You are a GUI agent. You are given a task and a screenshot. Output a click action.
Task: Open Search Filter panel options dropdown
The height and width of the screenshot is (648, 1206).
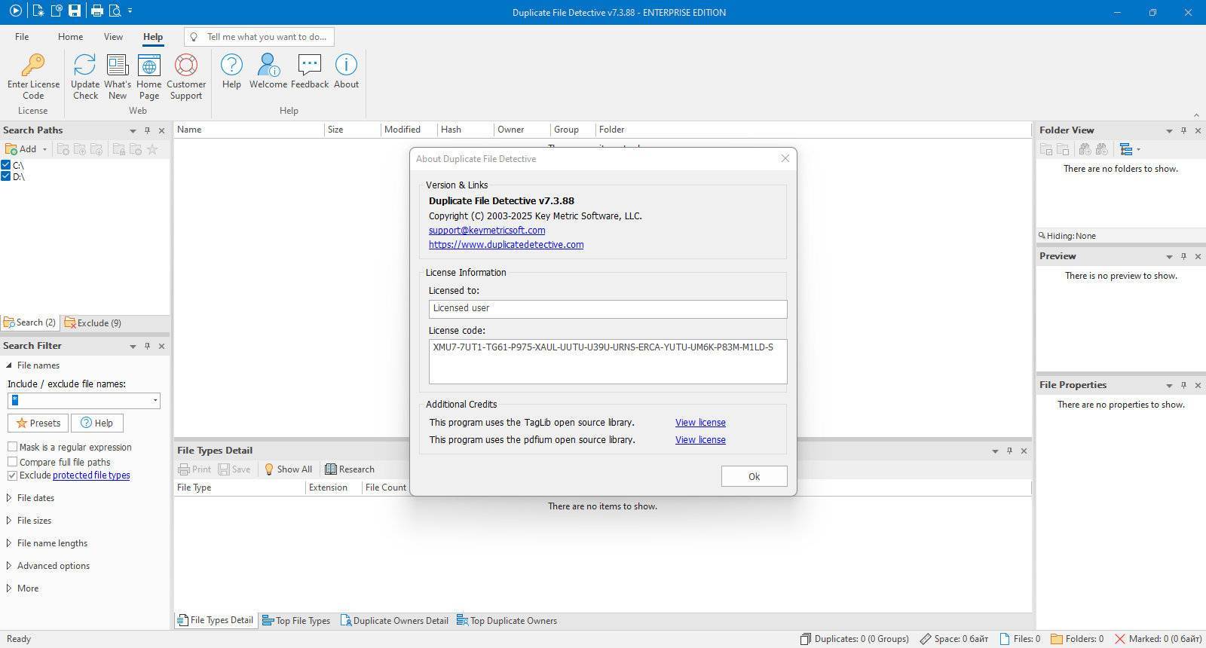[x=133, y=346]
